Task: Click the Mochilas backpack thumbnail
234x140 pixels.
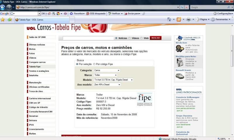Action: (180, 62)
